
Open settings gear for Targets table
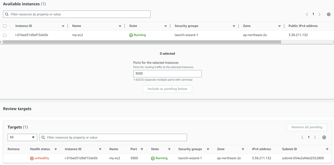pyautogui.click(x=324, y=137)
